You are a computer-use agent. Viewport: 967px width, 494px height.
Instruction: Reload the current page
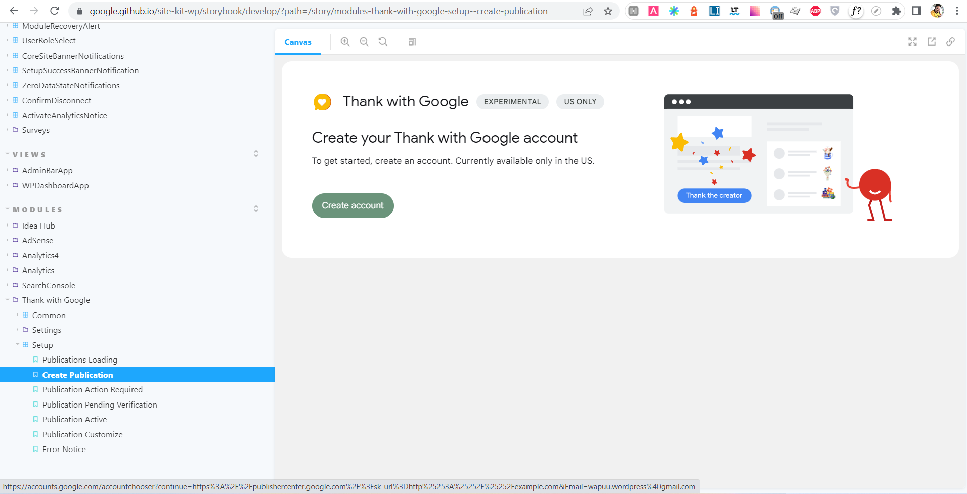tap(55, 11)
